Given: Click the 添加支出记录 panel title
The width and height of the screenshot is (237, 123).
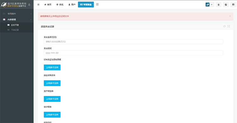Looking at the screenshot, I should point(47,26).
